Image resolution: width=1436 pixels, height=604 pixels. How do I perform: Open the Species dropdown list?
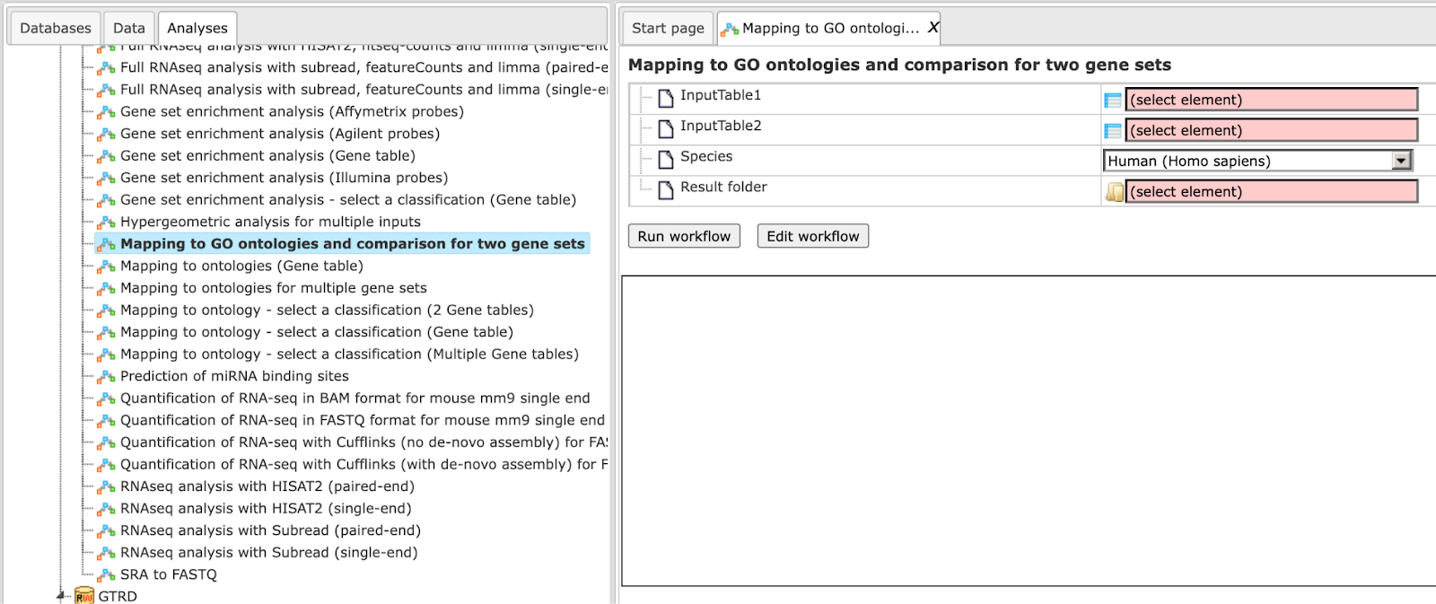coord(1257,161)
